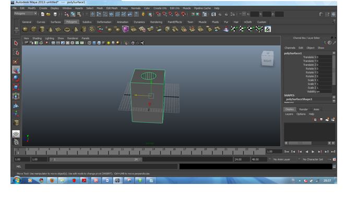
Task: Pick the Lasso select tool in toolbox
Action: pyautogui.click(x=16, y=52)
